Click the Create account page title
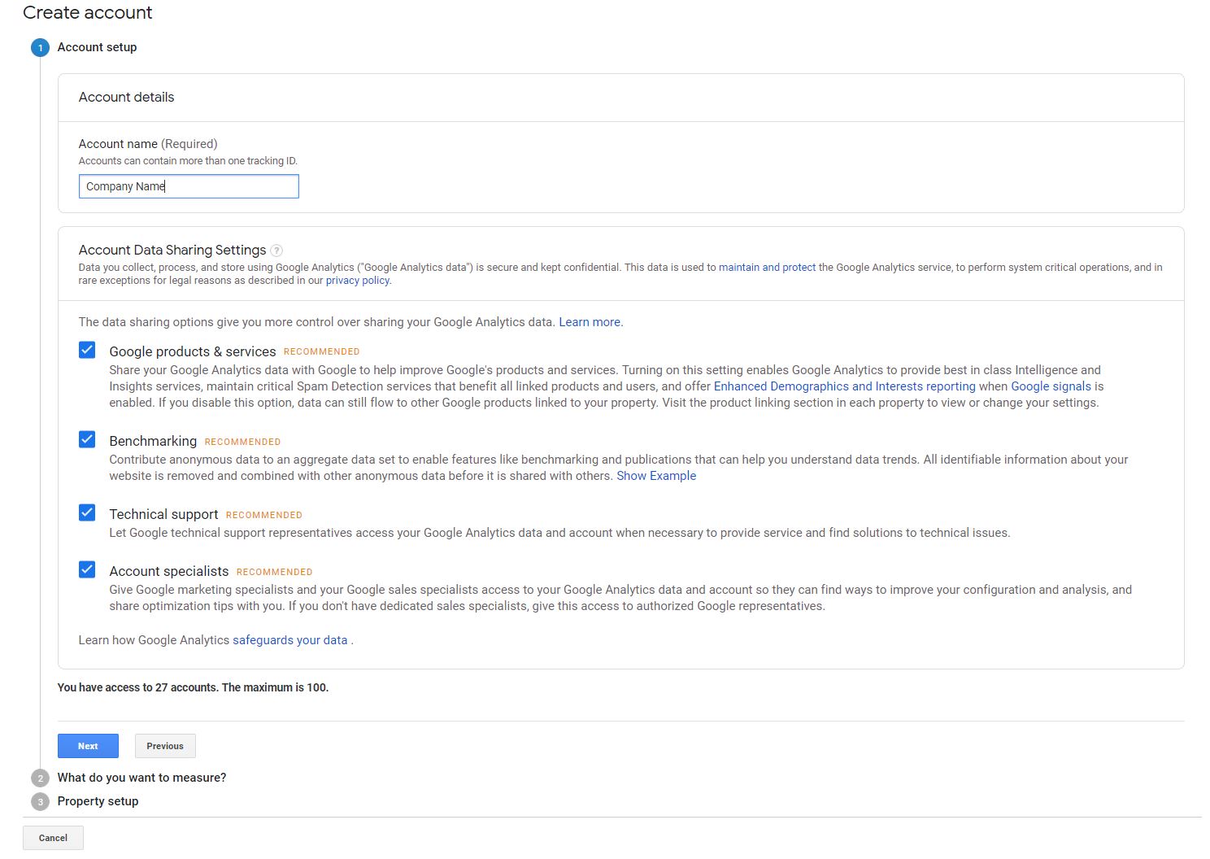The height and width of the screenshot is (859, 1210). coord(88,12)
